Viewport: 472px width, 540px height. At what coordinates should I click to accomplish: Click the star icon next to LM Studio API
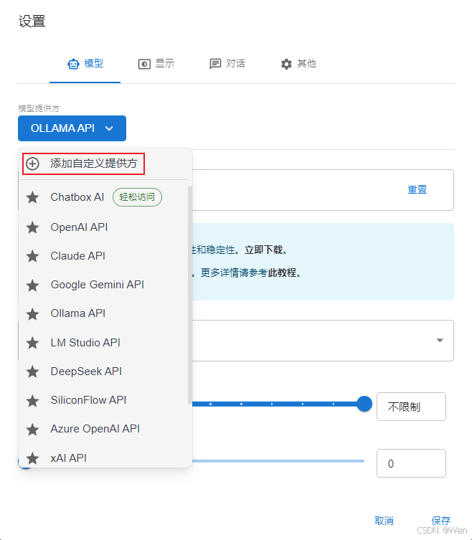pyautogui.click(x=33, y=343)
